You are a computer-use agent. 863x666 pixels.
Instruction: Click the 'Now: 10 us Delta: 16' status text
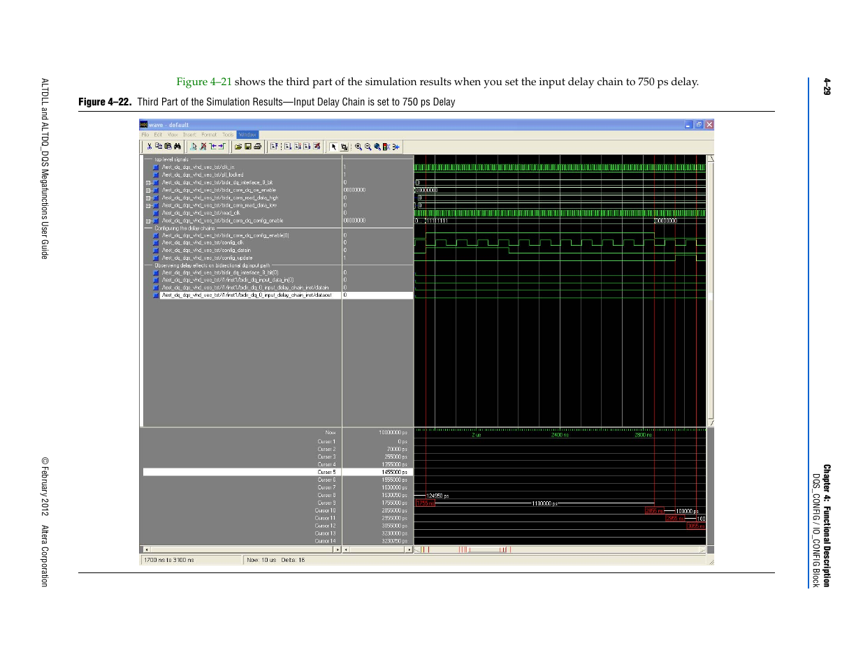275,560
